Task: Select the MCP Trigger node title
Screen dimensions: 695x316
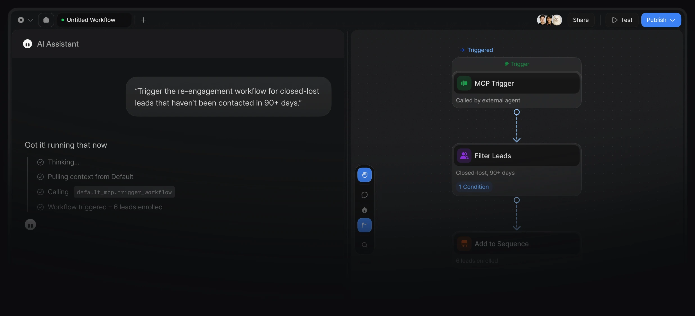Action: coord(494,83)
